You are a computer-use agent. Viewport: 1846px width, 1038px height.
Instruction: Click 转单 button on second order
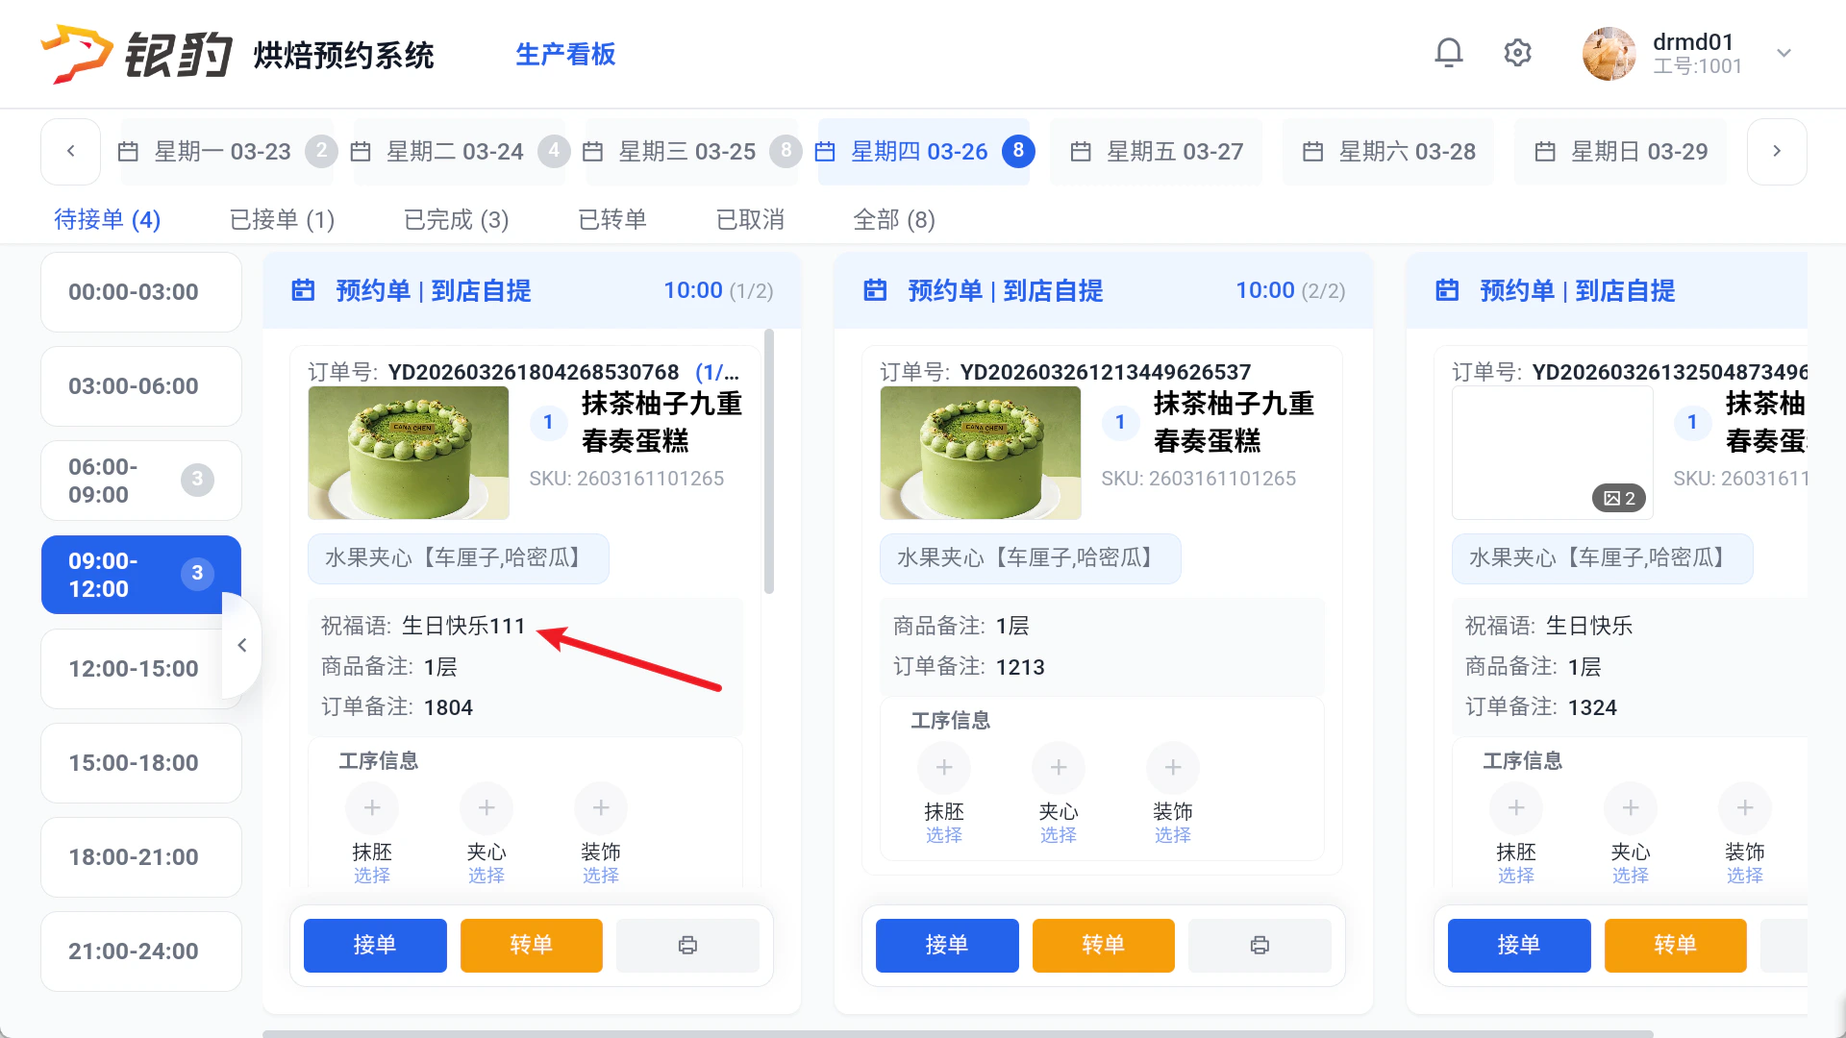[x=1104, y=946]
